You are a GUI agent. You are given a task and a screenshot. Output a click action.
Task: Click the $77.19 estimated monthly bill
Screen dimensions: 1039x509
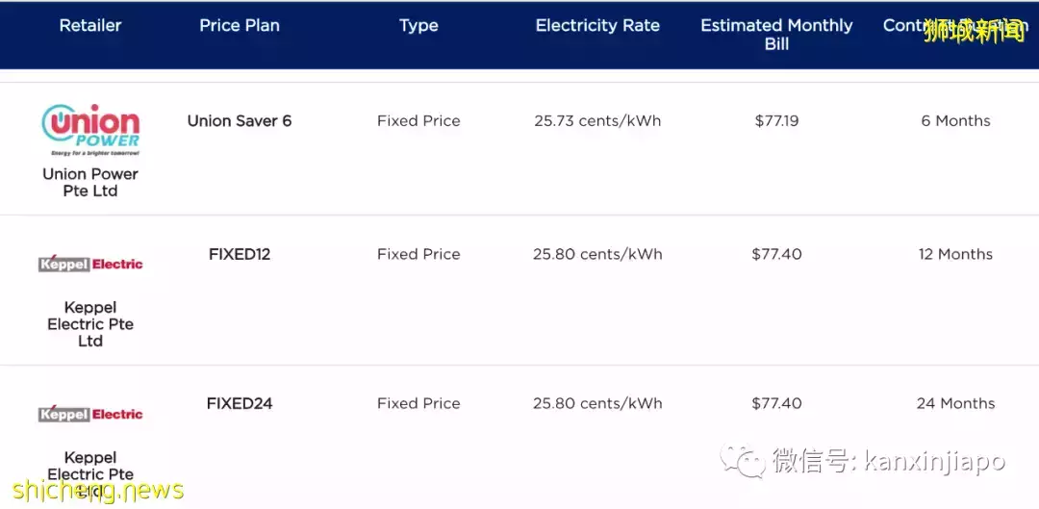point(776,121)
